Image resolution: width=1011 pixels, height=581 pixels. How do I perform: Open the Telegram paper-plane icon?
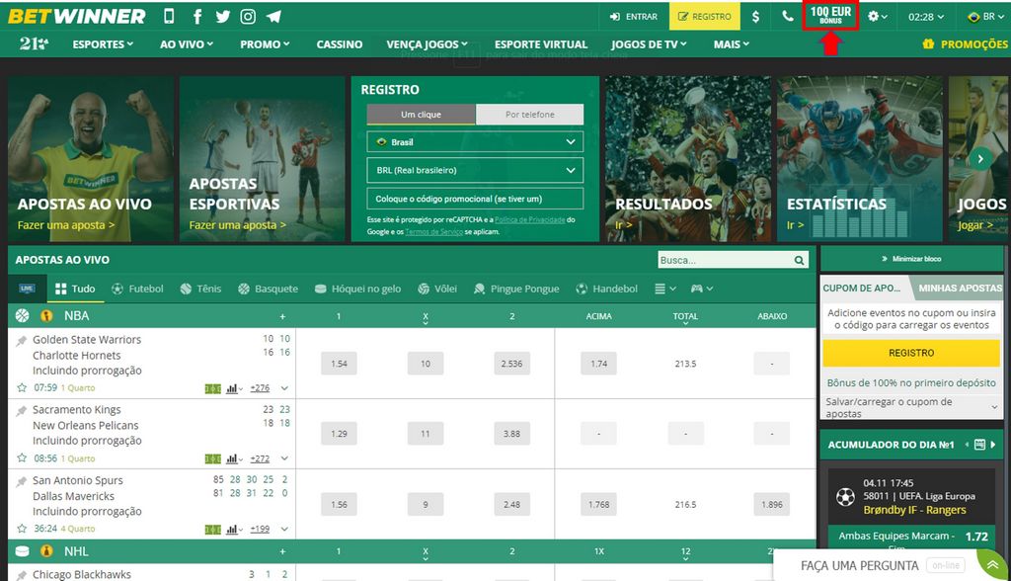(273, 17)
